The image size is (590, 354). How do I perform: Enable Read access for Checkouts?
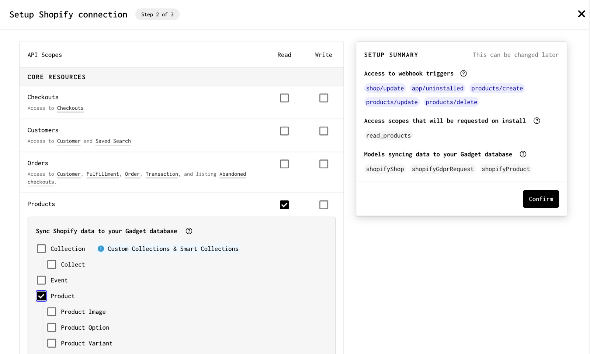point(284,98)
